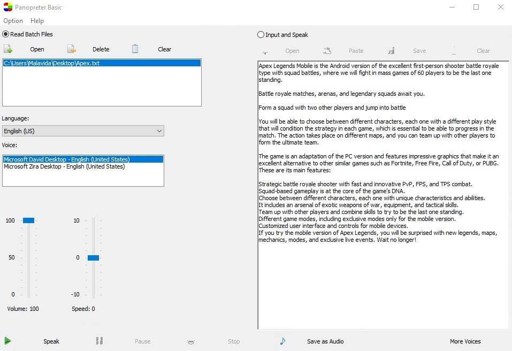The height and width of the screenshot is (351, 512).
Task: Click Open label in Input panel
Action: pyautogui.click(x=292, y=51)
